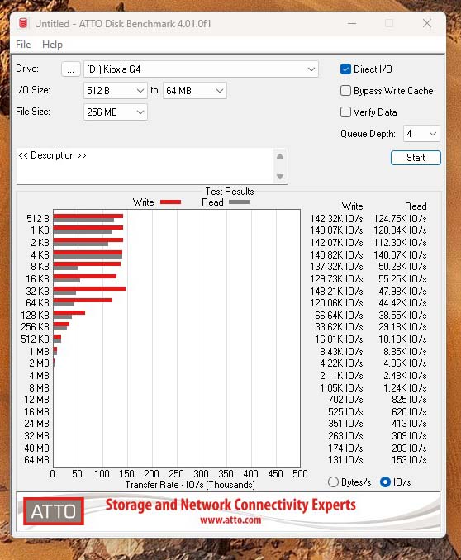This screenshot has height=560, width=461.
Task: Enable the Verify Data checkbox
Action: point(345,112)
